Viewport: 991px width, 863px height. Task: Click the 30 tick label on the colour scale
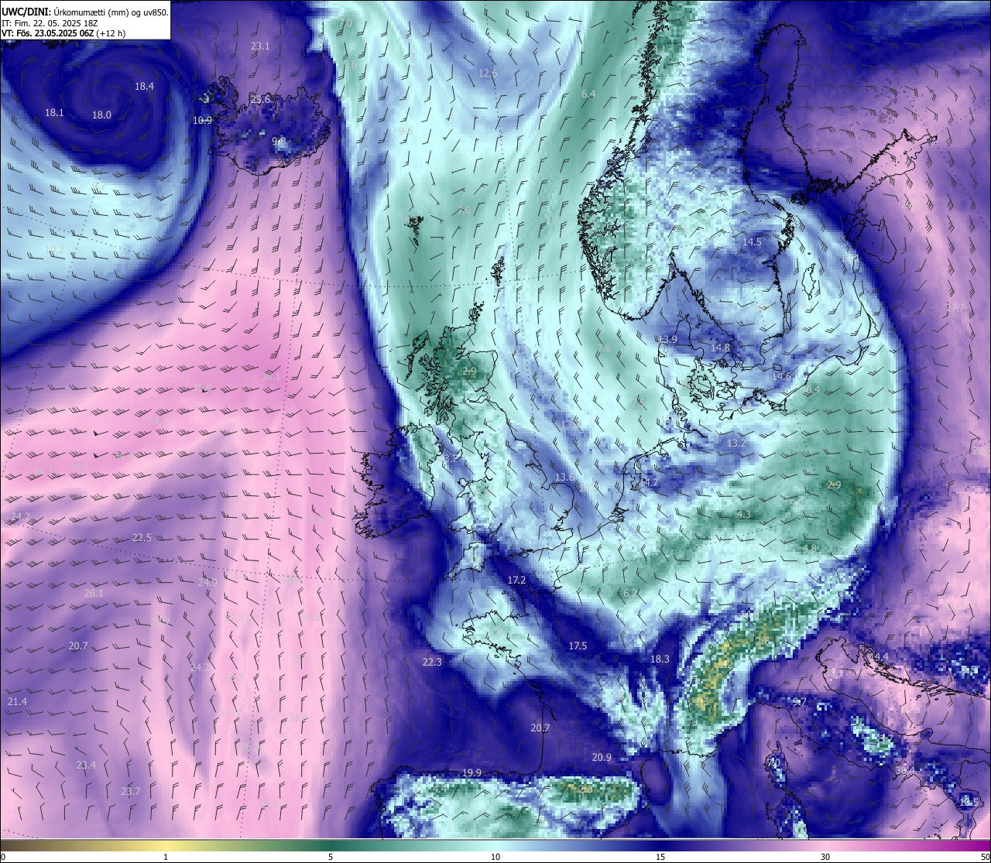coord(825,857)
